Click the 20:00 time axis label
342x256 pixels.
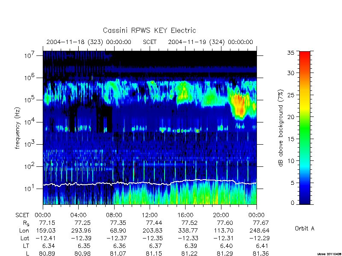click(x=221, y=215)
